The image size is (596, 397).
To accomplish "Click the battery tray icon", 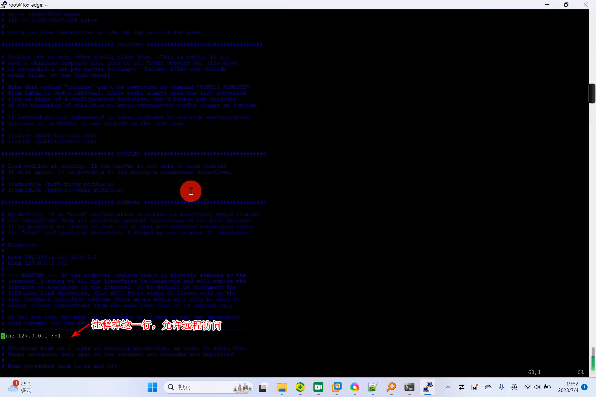I will [547, 387].
